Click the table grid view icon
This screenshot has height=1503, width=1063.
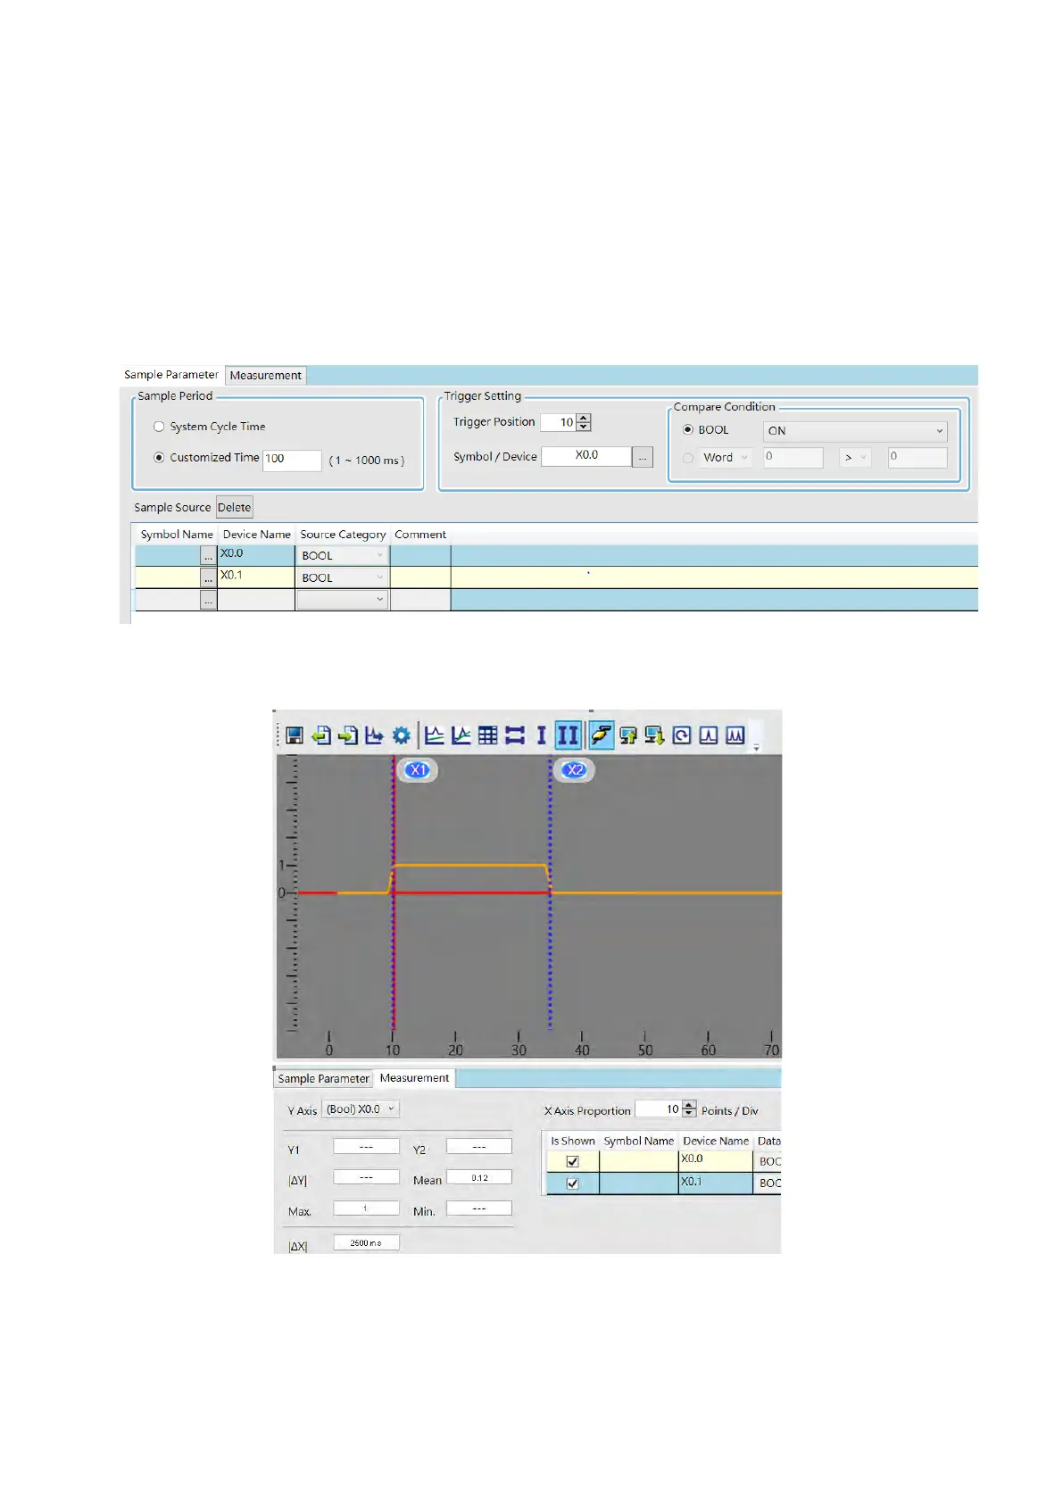click(487, 735)
